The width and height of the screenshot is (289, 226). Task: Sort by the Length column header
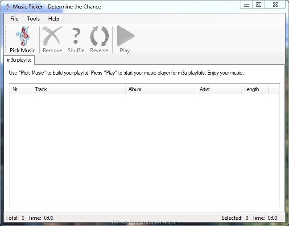[x=255, y=89]
